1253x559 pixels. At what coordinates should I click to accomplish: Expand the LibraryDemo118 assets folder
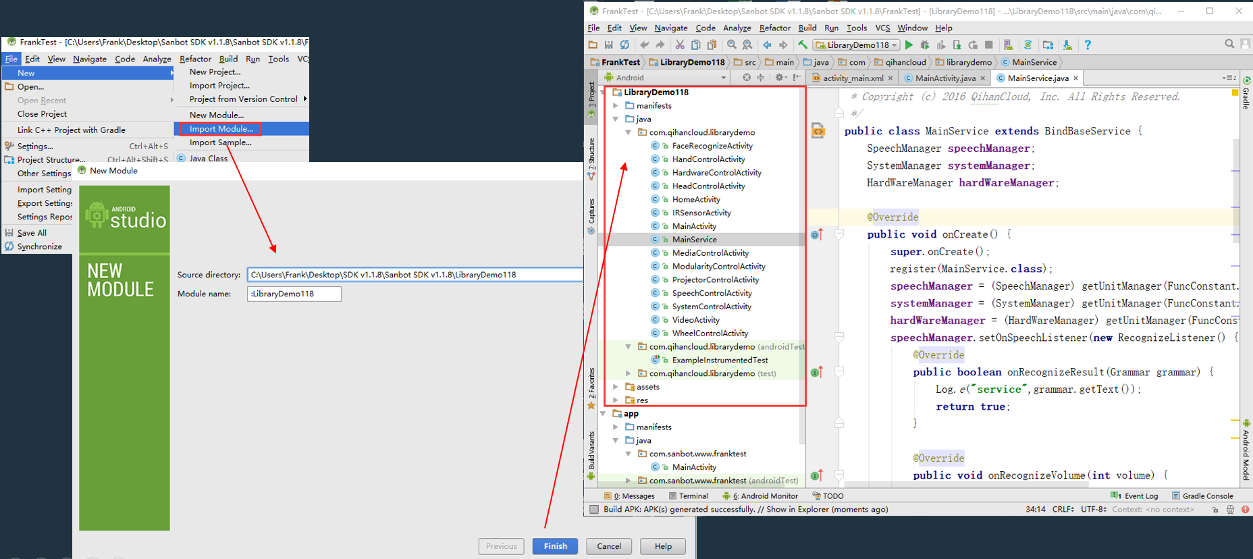(x=616, y=387)
